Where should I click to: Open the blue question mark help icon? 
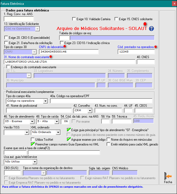[x=151, y=29]
